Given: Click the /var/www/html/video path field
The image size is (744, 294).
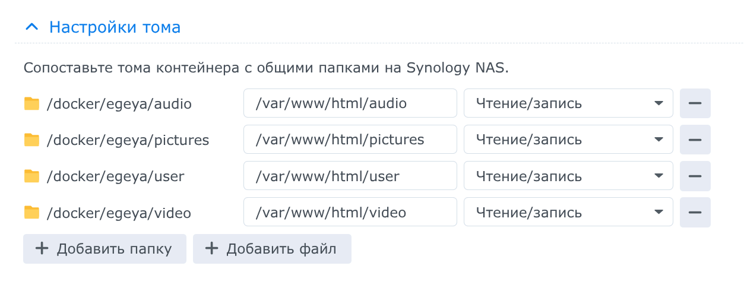Looking at the screenshot, I should 350,212.
